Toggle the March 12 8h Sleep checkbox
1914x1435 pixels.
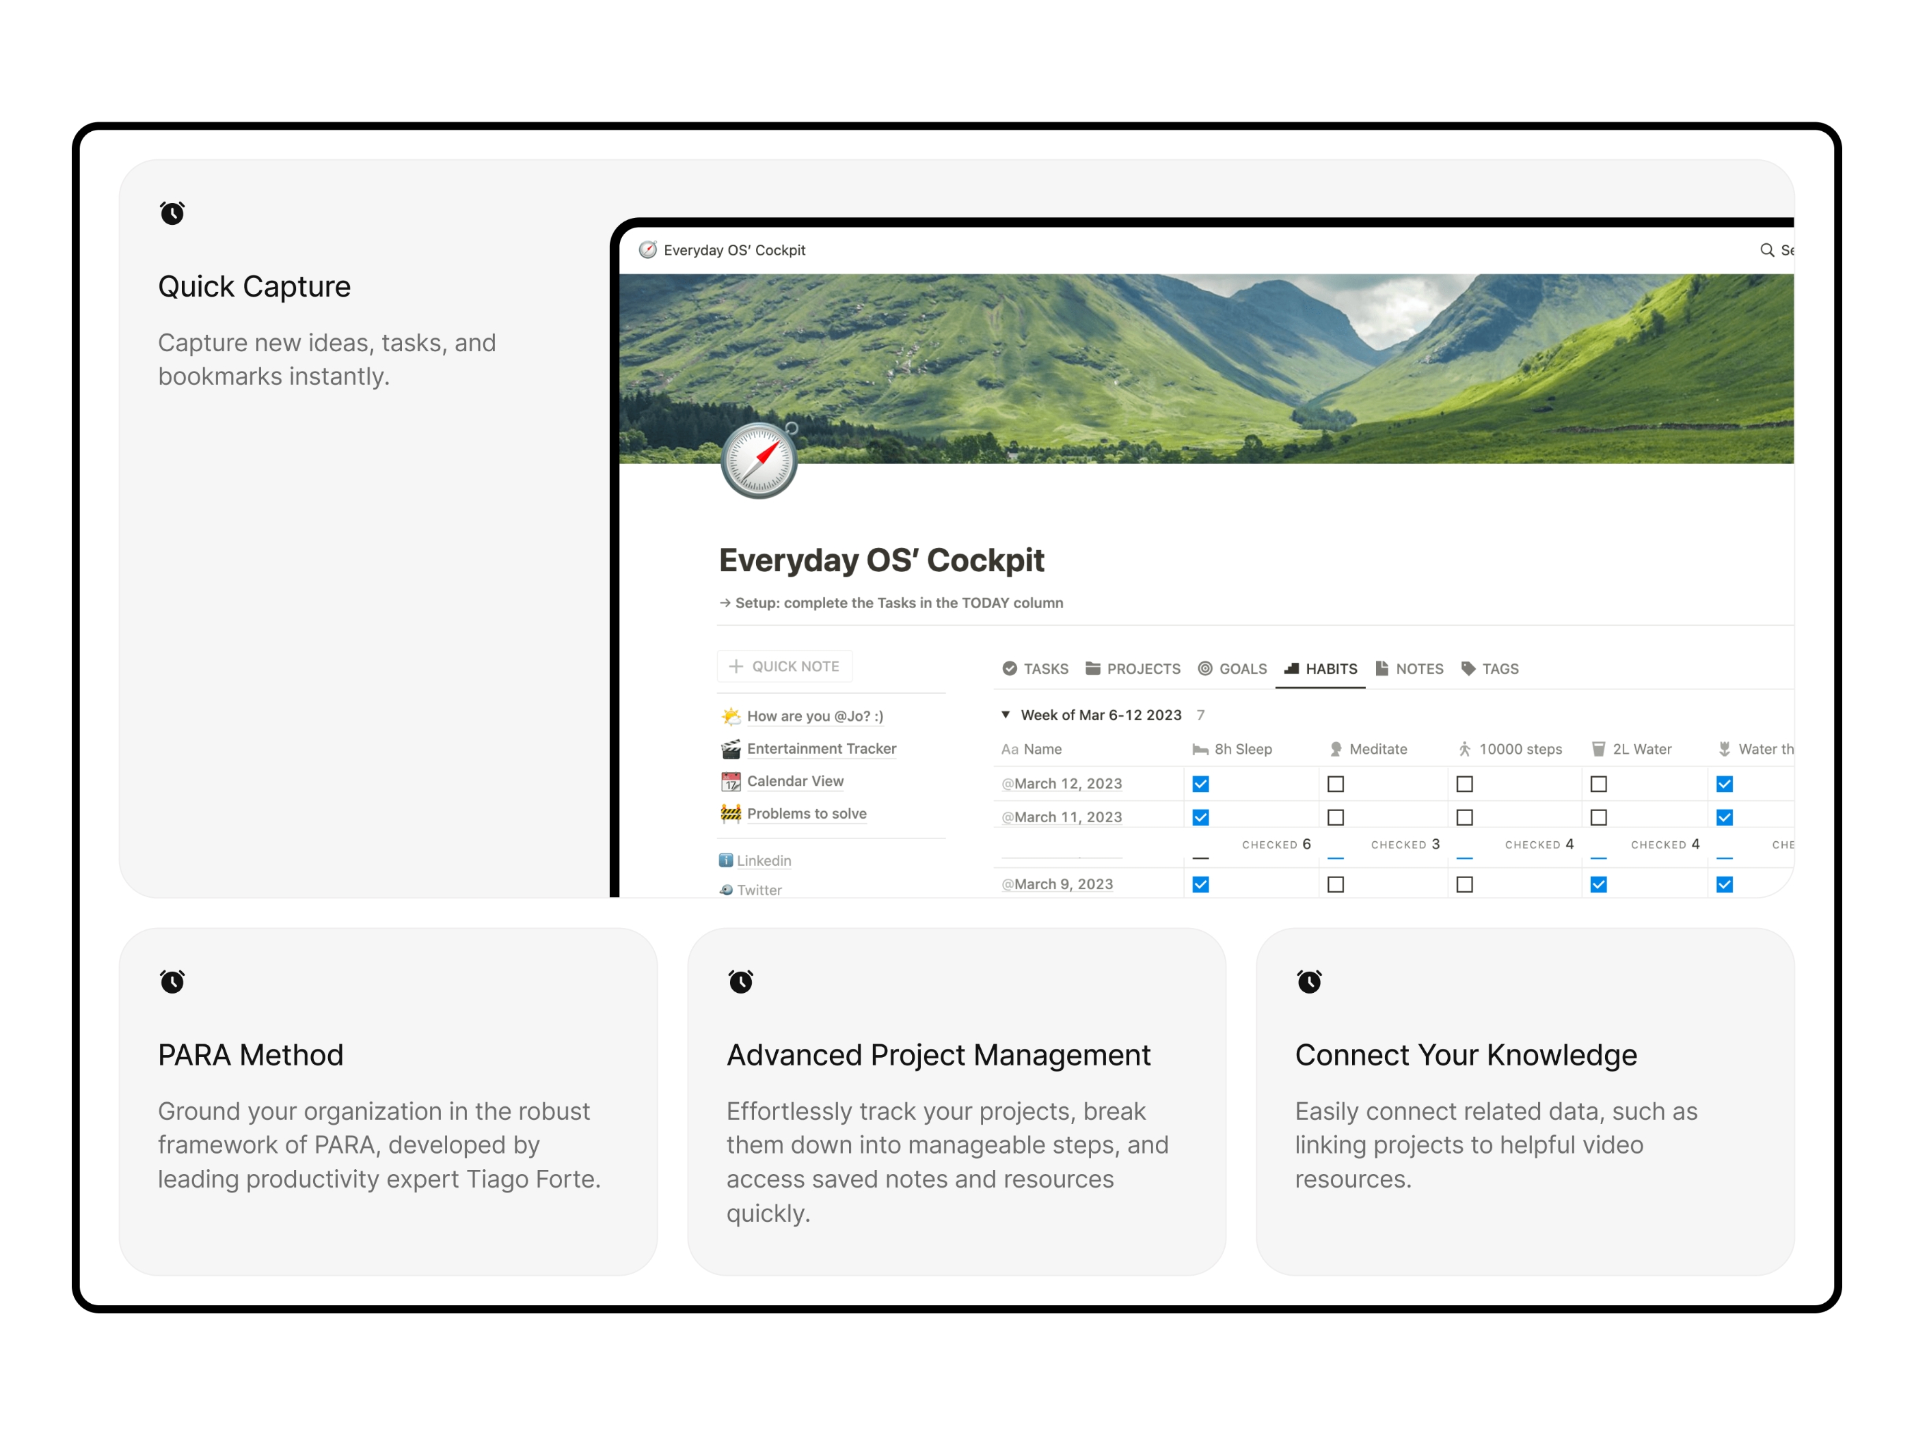[x=1201, y=782]
